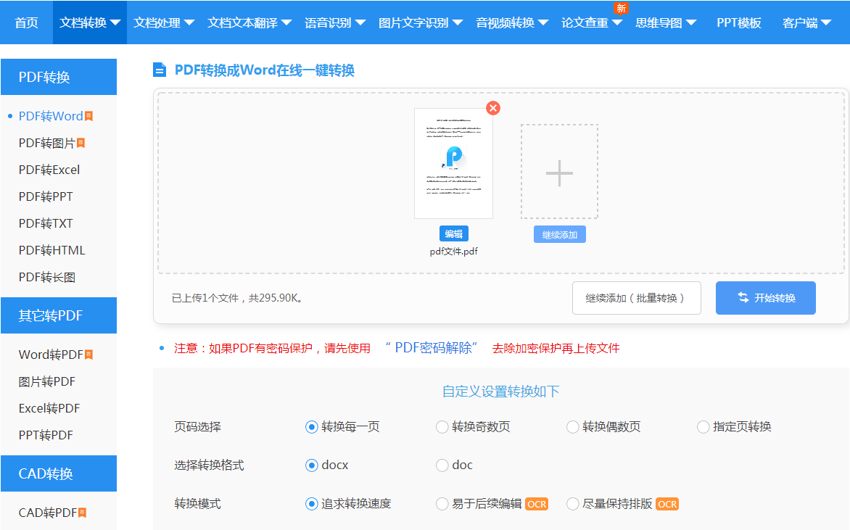
Task: Click the 继续添加（批量转换） button
Action: click(636, 297)
